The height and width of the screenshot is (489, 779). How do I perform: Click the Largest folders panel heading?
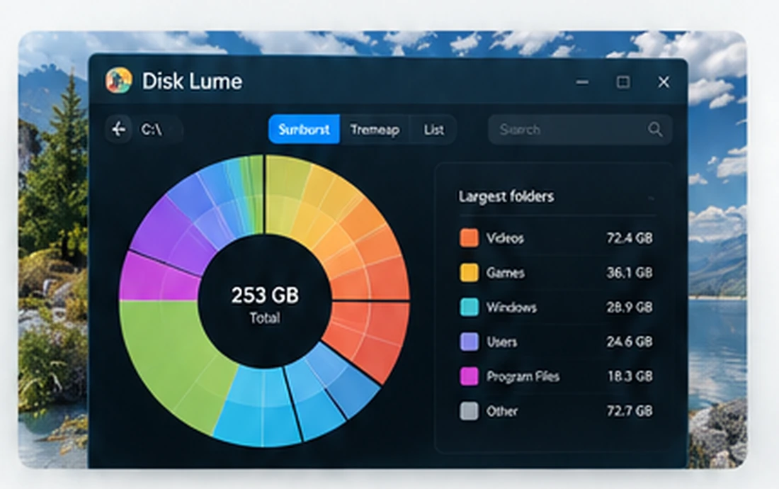pos(506,196)
